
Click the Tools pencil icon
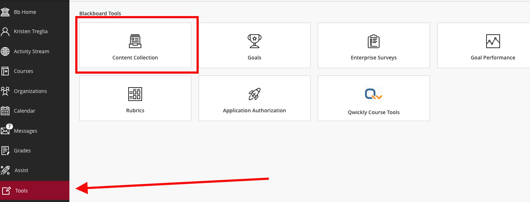6,191
